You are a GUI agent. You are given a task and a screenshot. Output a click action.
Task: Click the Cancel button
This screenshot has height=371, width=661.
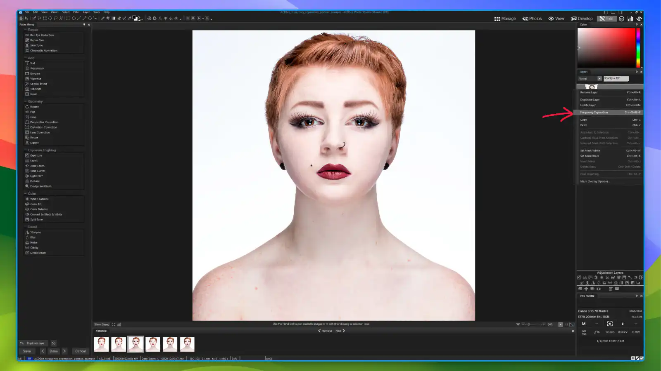(x=80, y=351)
